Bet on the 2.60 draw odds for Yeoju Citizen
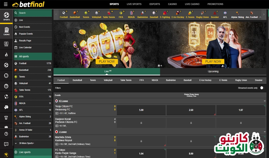The height and width of the screenshot is (158, 269). click(191, 110)
